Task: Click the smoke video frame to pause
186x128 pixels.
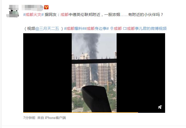Action: coord(94,73)
